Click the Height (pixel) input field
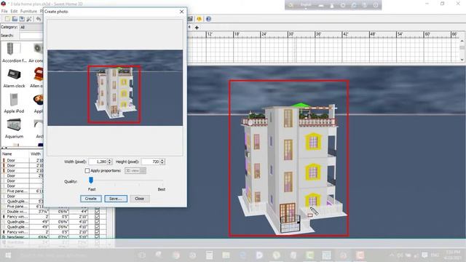466x262 pixels. (151, 162)
